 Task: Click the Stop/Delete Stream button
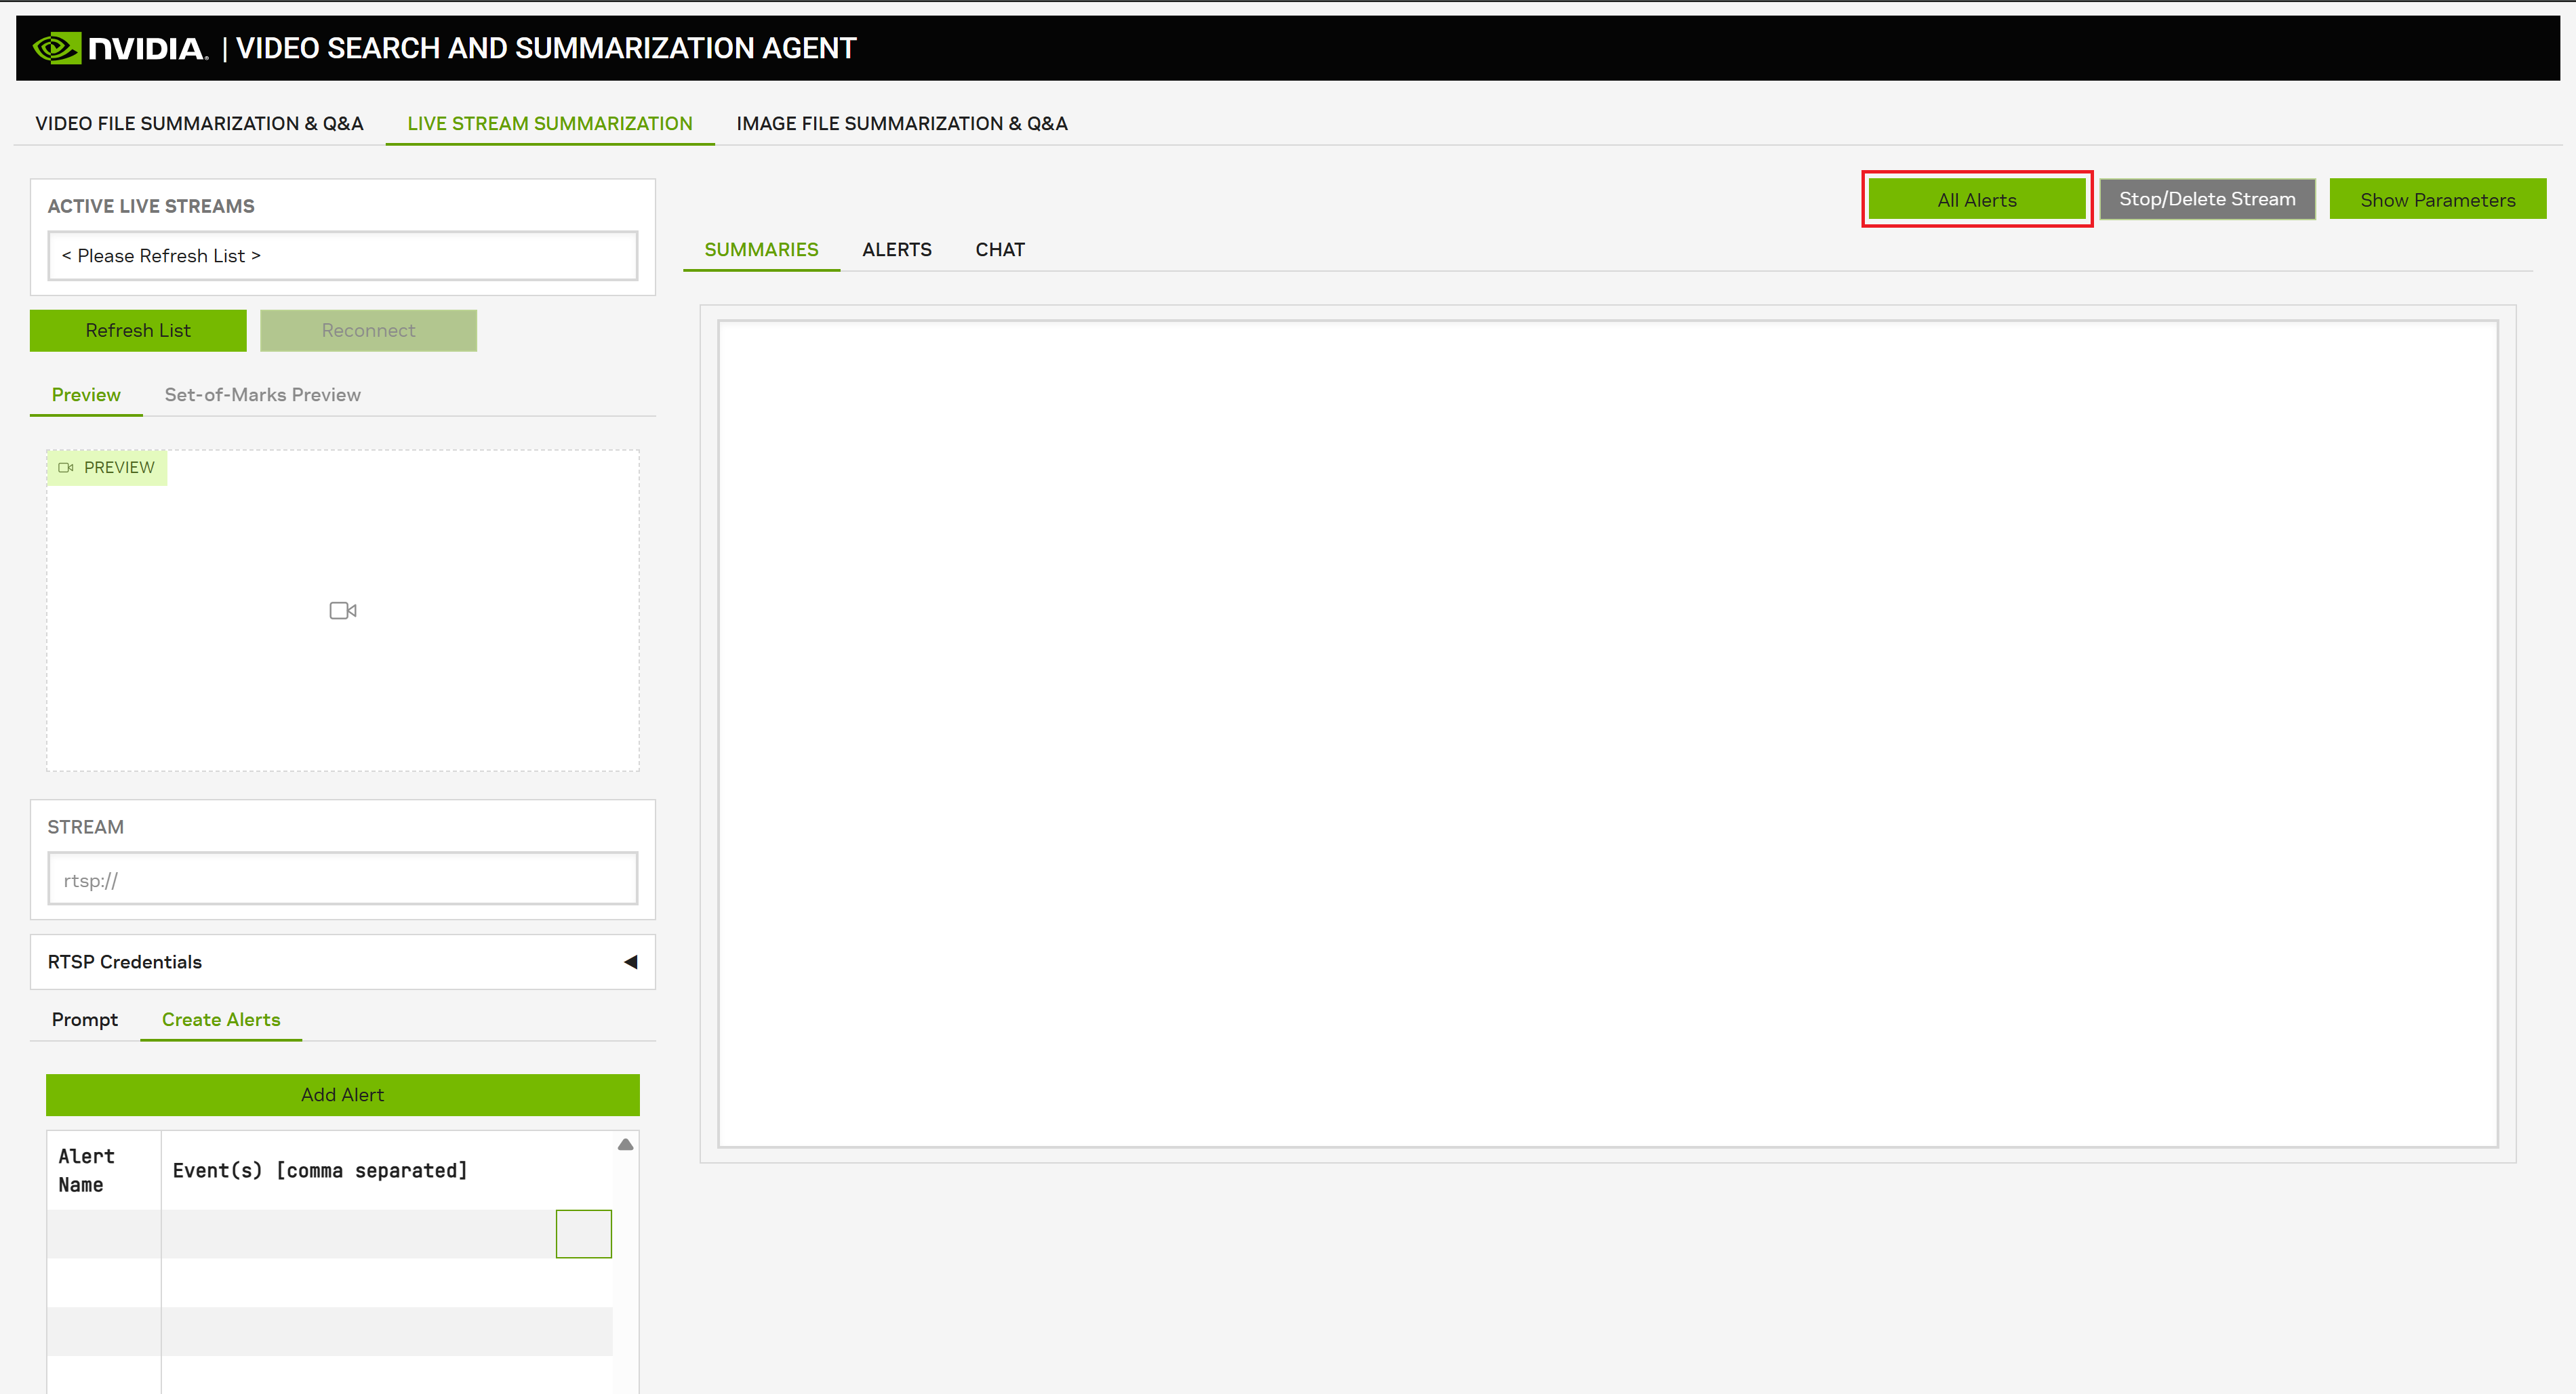click(2206, 199)
